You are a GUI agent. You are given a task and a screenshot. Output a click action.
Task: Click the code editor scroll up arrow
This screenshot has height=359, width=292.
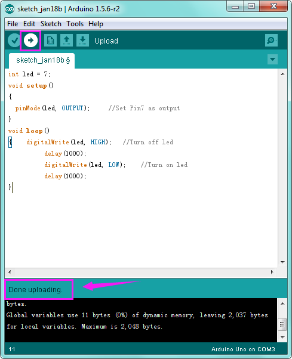282,74
